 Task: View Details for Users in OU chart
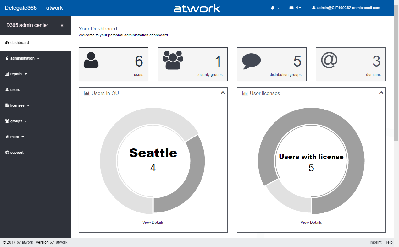click(153, 223)
